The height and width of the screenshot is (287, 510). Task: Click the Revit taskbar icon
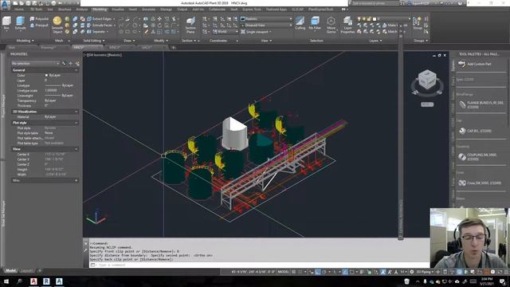pyautogui.click(x=46, y=281)
